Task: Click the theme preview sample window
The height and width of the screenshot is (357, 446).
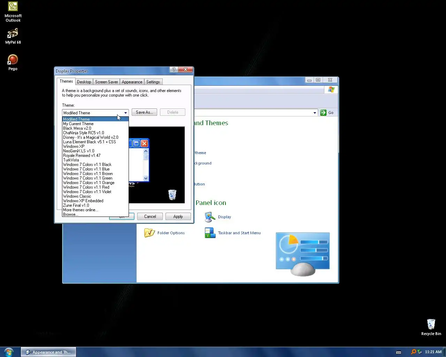Action: [139, 160]
